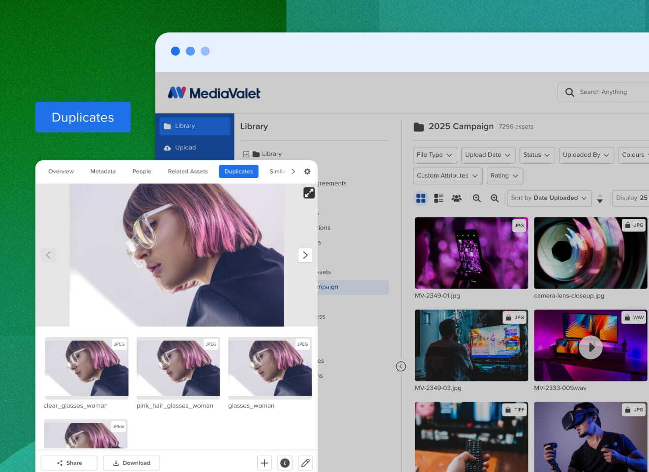Screen dimensions: 649x472
Task: Zoom out on asset thumbnails
Action: [x=476, y=198]
